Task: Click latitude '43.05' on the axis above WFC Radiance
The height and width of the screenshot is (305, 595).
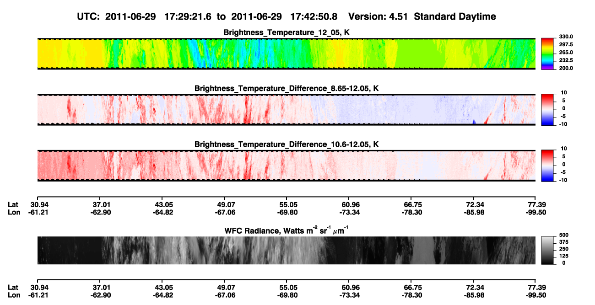Action: pyautogui.click(x=164, y=204)
